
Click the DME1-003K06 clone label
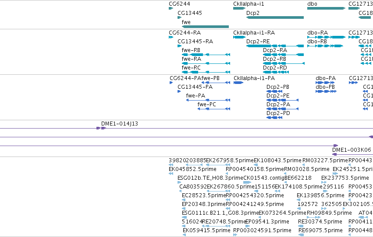pyautogui.click(x=352, y=150)
